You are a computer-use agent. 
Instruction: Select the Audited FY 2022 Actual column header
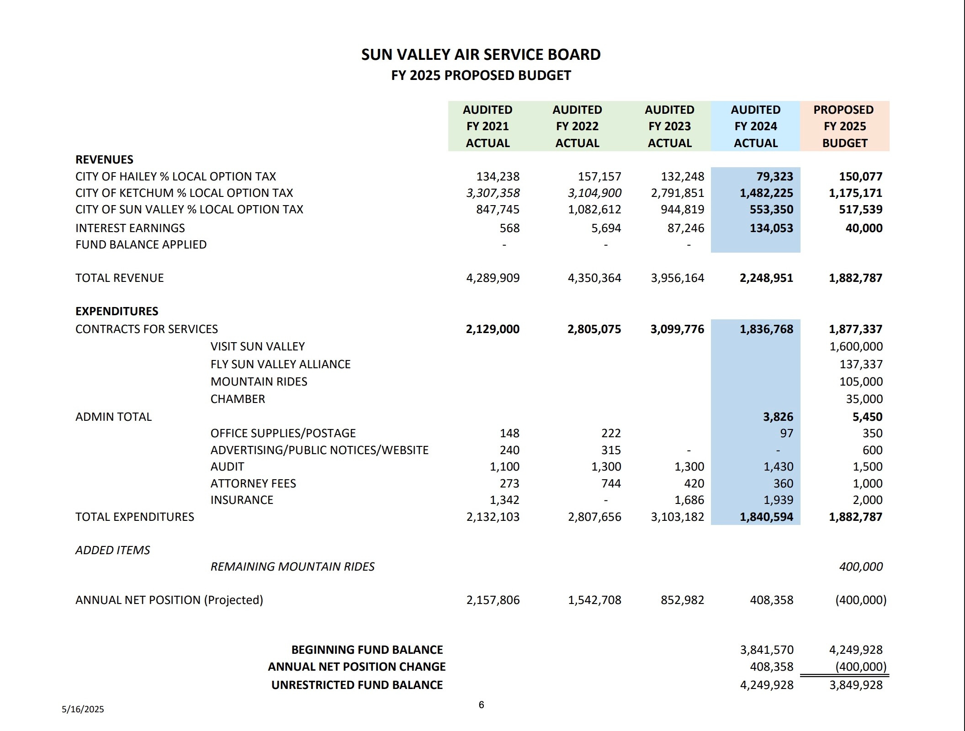pos(577,126)
